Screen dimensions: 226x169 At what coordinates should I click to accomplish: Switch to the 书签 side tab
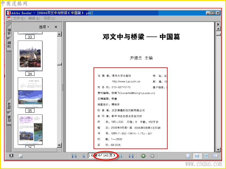(x=9, y=31)
